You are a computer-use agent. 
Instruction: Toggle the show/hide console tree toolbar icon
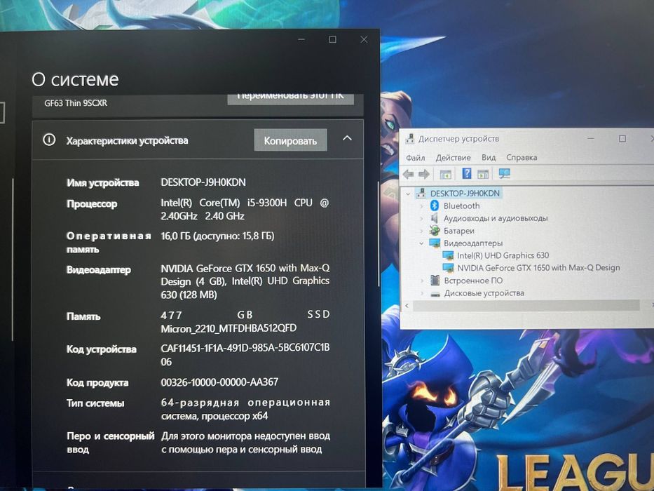445,174
